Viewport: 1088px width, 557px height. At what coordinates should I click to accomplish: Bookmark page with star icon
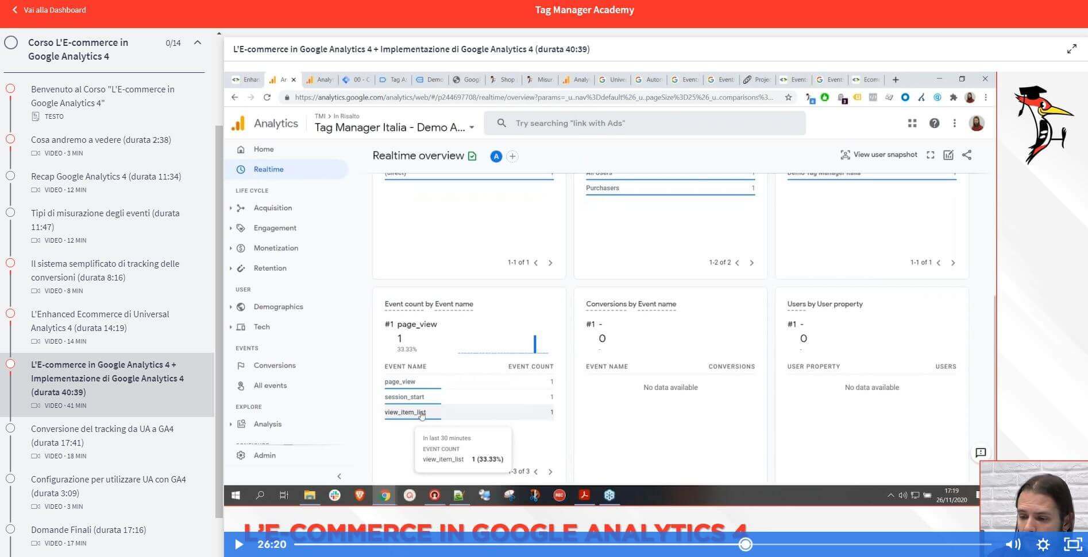pyautogui.click(x=788, y=98)
